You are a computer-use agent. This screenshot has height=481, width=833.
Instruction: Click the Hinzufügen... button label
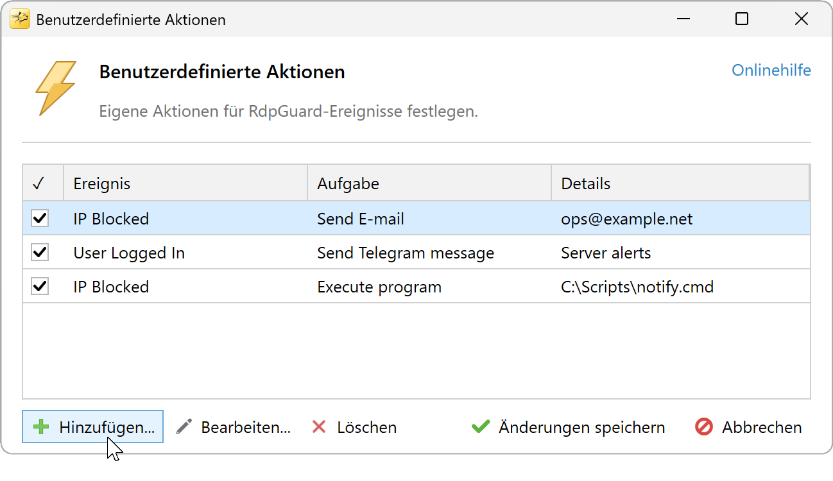[107, 428]
